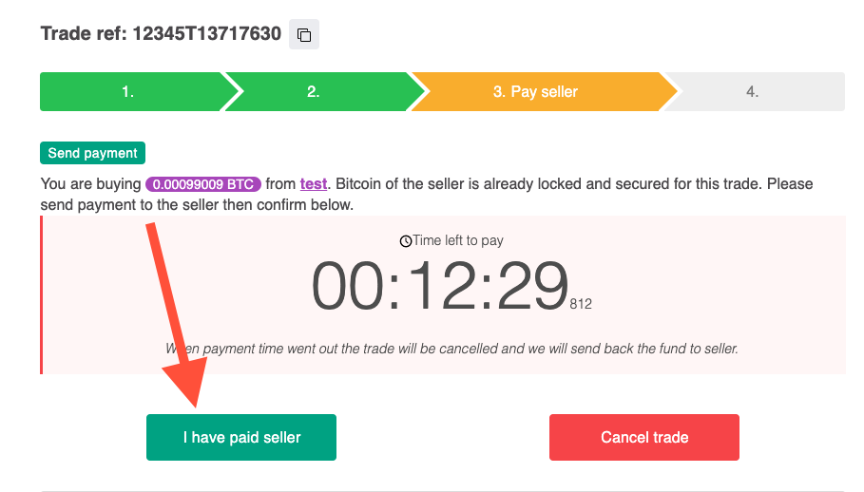The height and width of the screenshot is (492, 864).
Task: Click the clock icon beside Time left to pay
Action: 406,241
